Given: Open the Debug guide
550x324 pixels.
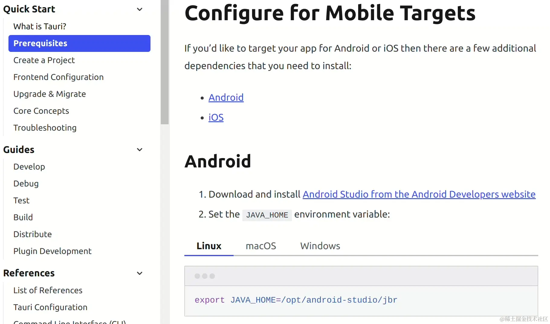Looking at the screenshot, I should click(x=26, y=184).
